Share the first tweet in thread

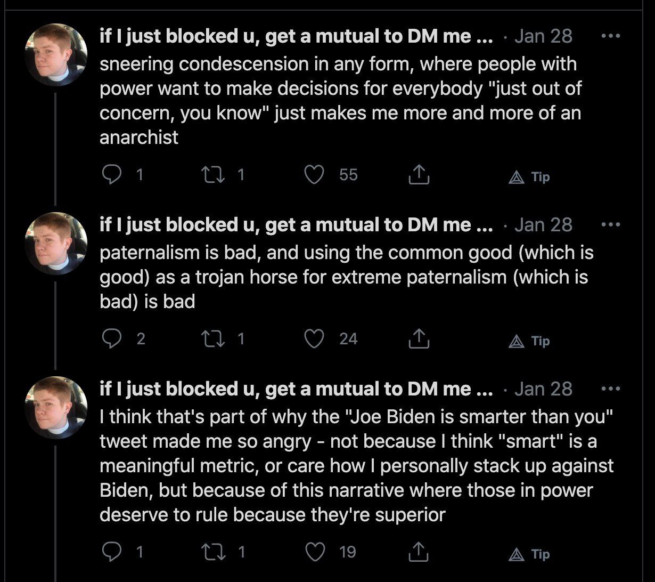click(419, 175)
